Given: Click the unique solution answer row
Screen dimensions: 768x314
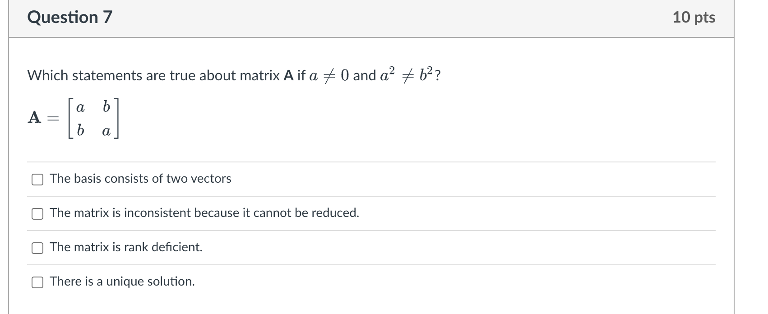Looking at the screenshot, I should (122, 282).
